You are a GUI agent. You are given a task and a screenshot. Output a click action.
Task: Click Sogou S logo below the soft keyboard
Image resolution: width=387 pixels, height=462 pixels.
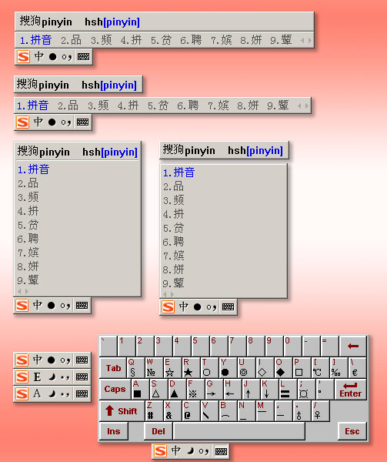click(161, 450)
